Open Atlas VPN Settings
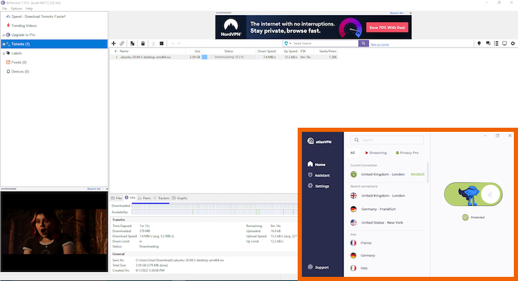 point(308,186)
